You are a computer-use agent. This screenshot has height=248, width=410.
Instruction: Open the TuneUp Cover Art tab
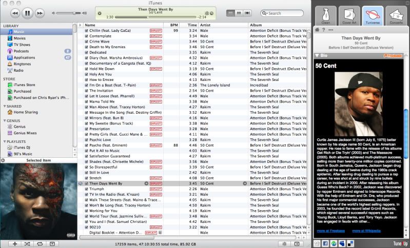(349, 16)
